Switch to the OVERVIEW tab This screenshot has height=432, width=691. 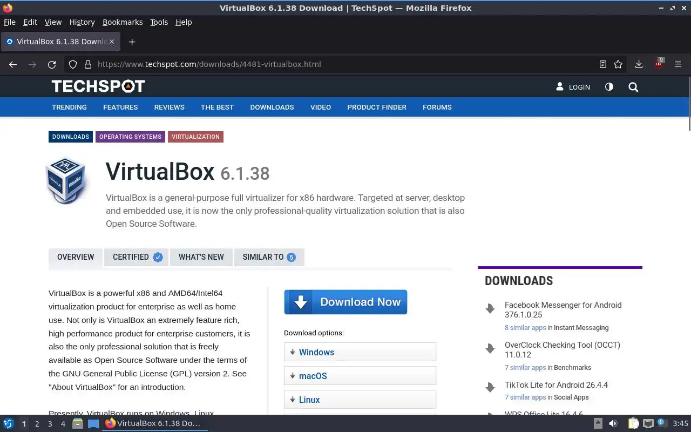pos(76,257)
